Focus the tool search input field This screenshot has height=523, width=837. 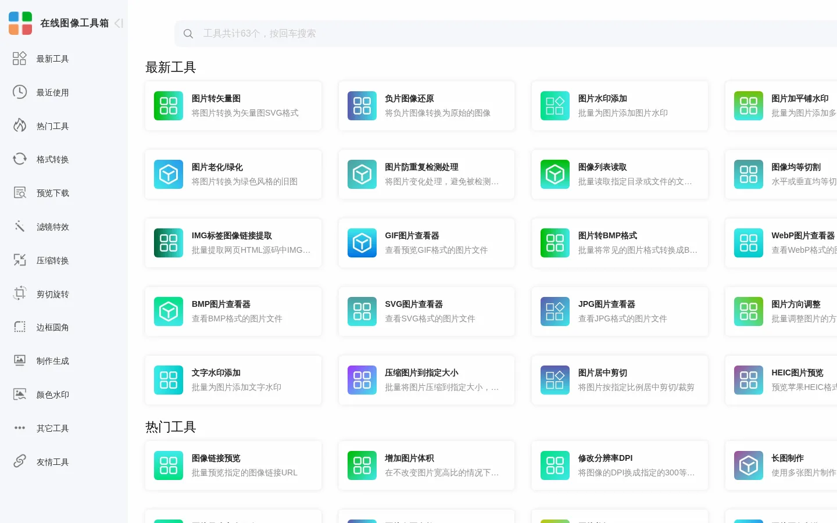(506, 34)
